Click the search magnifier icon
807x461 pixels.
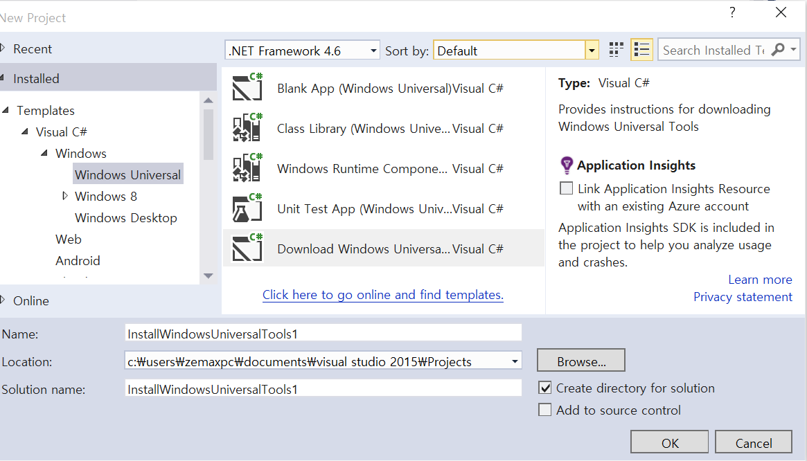778,49
